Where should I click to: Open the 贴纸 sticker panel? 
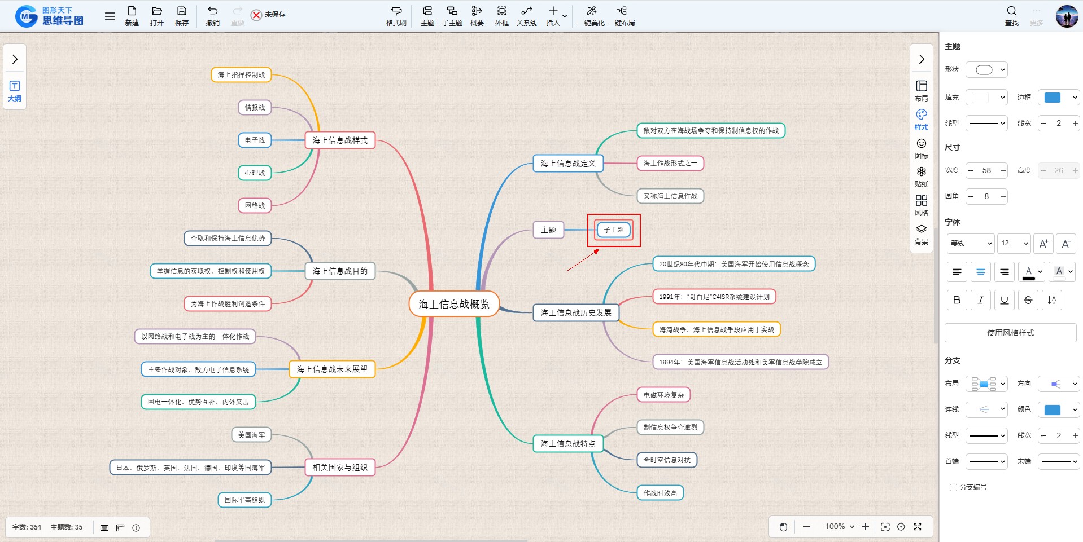(x=921, y=176)
